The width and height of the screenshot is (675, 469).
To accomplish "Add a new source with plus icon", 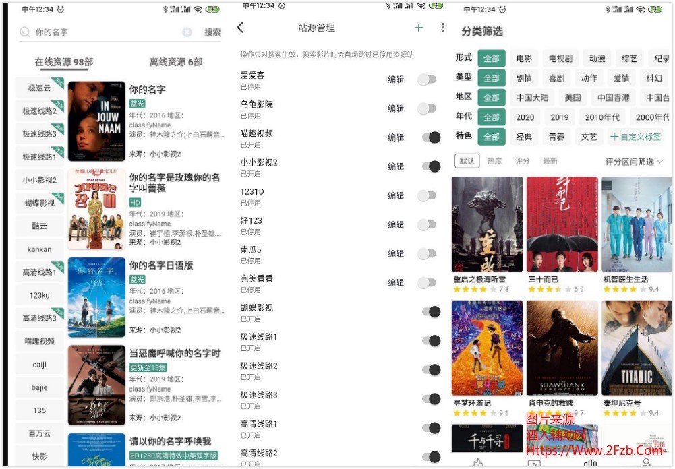I will pyautogui.click(x=418, y=28).
